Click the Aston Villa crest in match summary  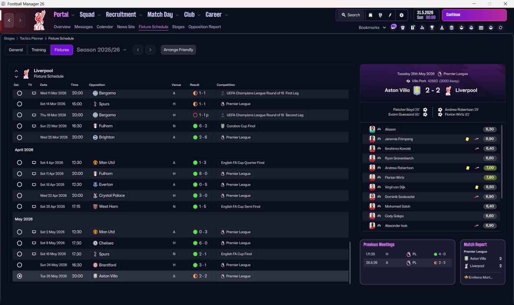[x=417, y=90]
